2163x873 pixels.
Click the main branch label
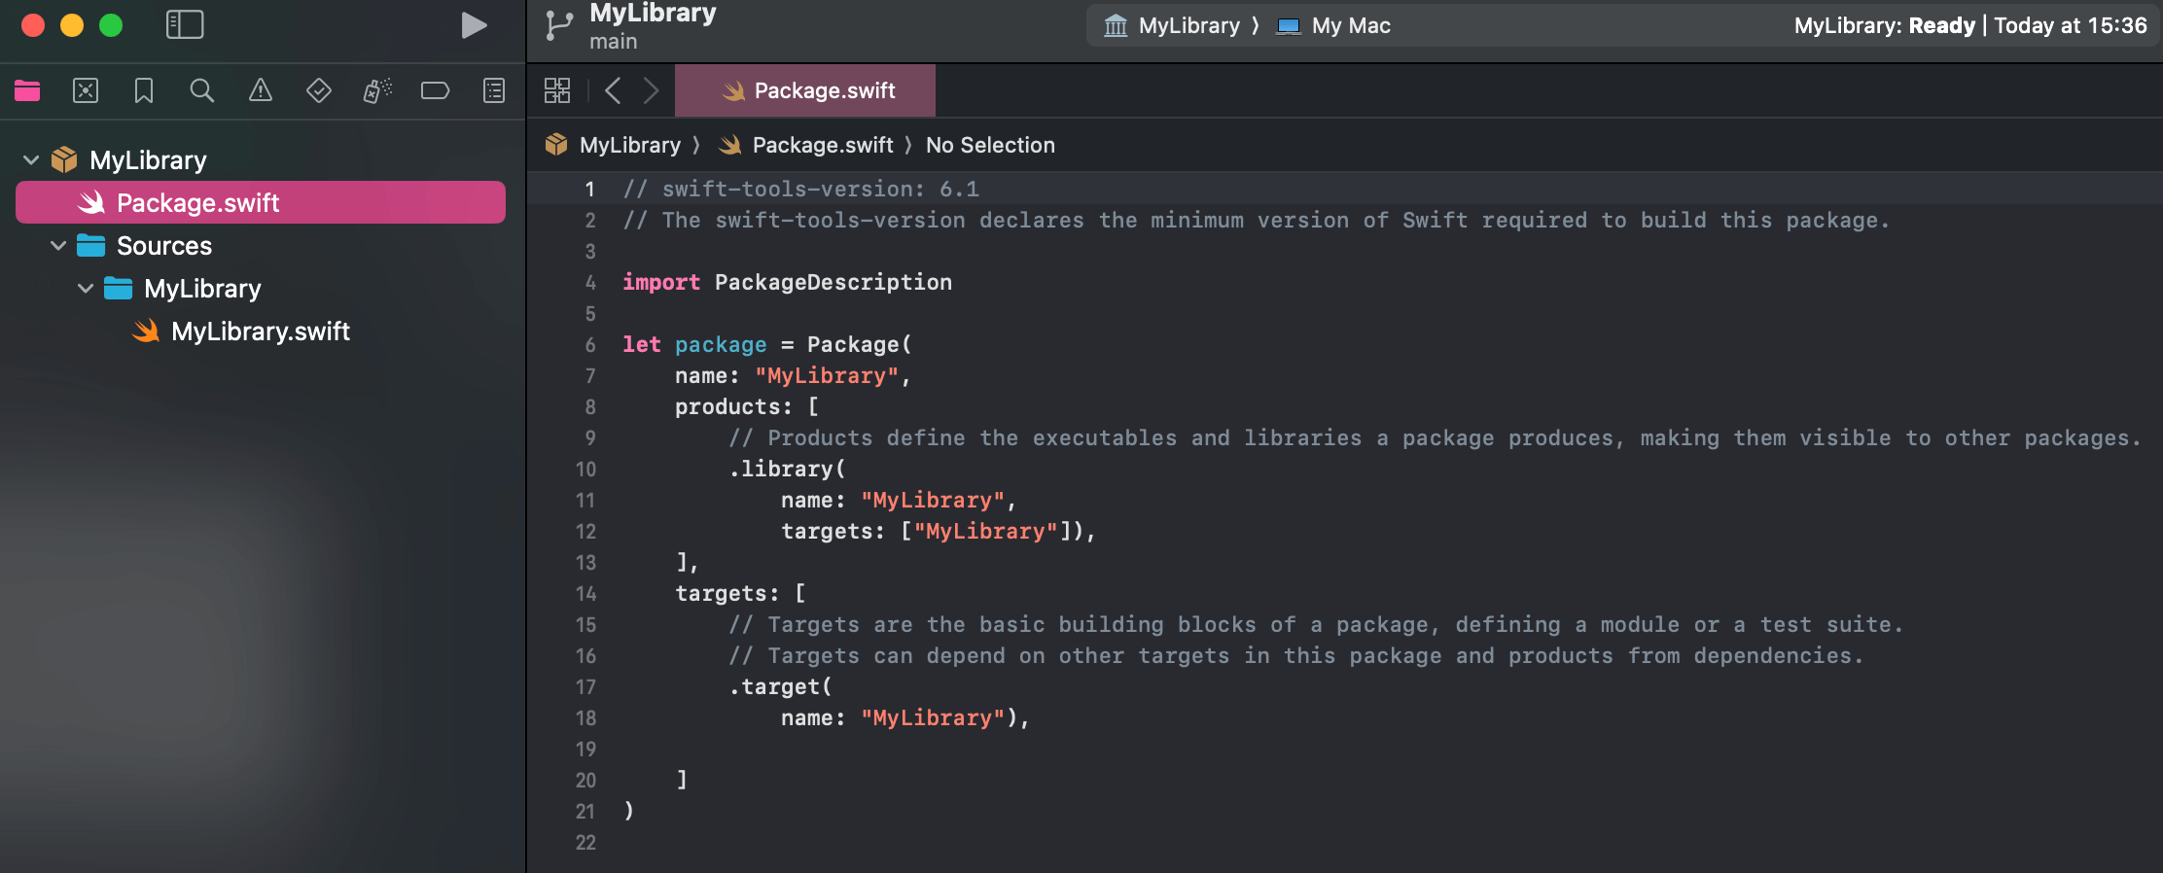[613, 42]
